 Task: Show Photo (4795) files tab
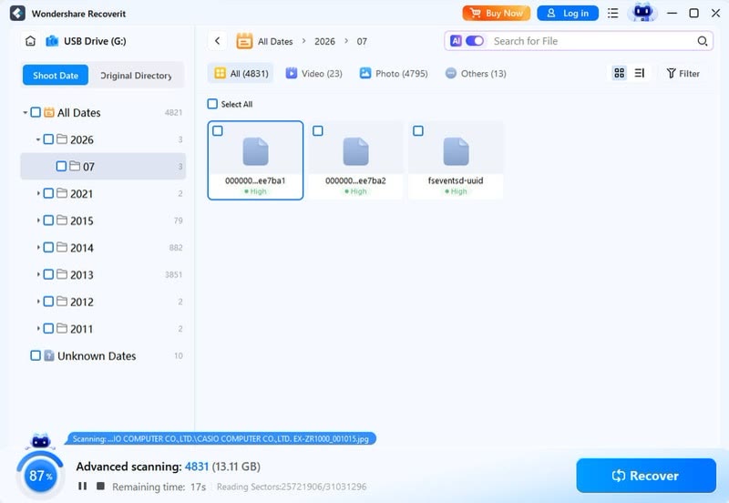pyautogui.click(x=394, y=73)
